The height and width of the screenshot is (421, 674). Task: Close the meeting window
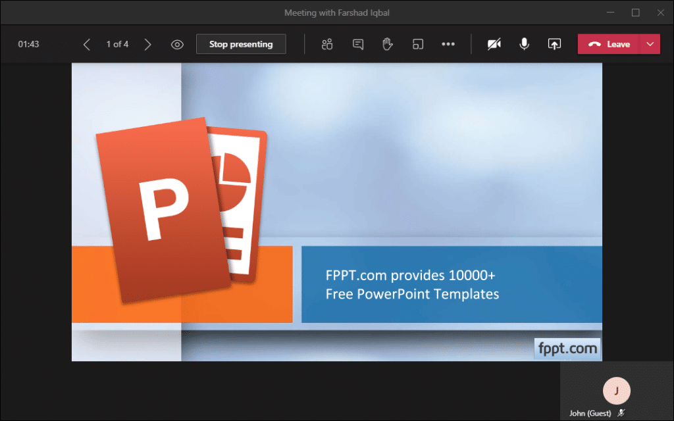pos(661,12)
